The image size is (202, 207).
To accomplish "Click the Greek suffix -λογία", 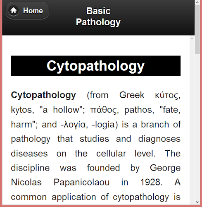I will (74, 125).
